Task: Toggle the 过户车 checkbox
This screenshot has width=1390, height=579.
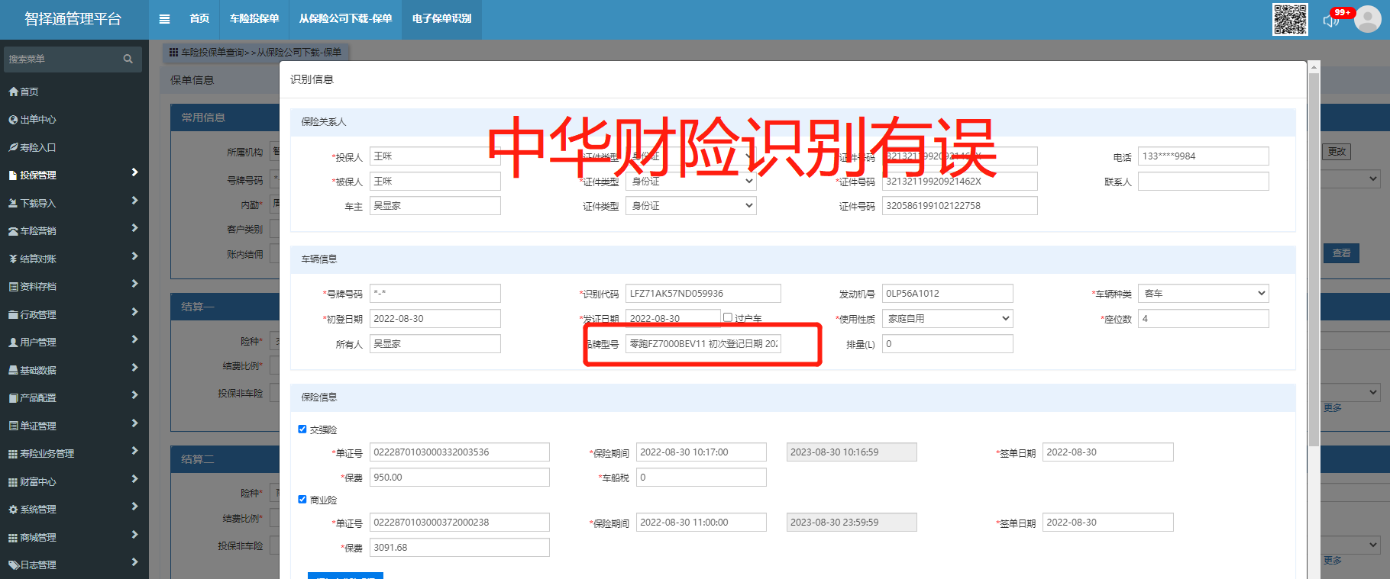Action: point(728,317)
